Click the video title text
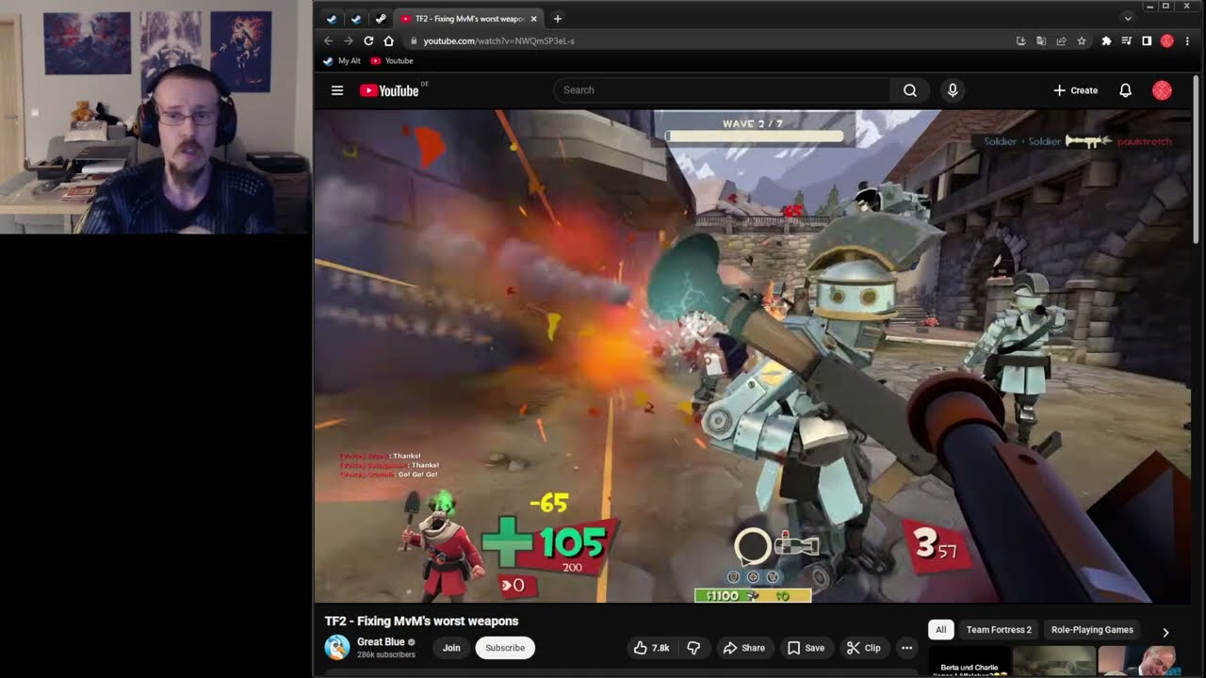The width and height of the screenshot is (1206, 678). (421, 621)
